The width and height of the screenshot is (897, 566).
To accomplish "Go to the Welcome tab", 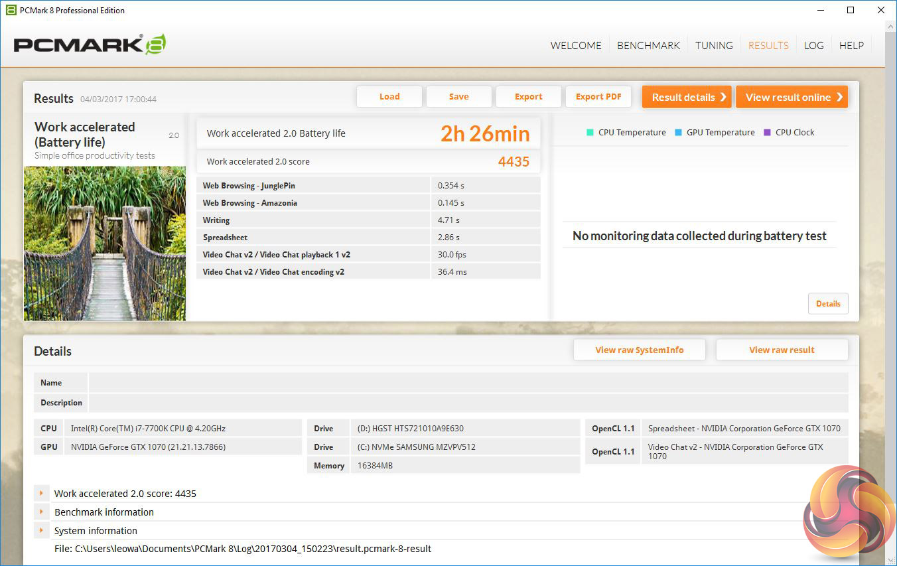I will [x=576, y=46].
